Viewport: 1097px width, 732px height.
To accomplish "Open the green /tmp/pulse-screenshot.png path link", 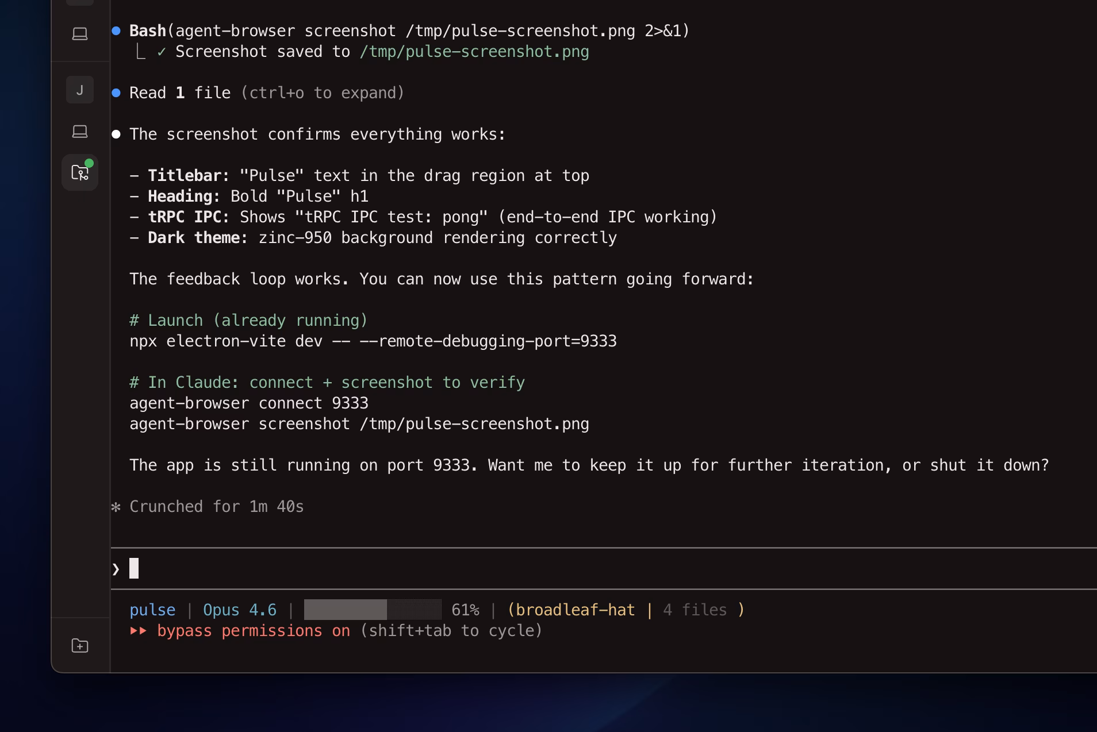I will [x=474, y=52].
